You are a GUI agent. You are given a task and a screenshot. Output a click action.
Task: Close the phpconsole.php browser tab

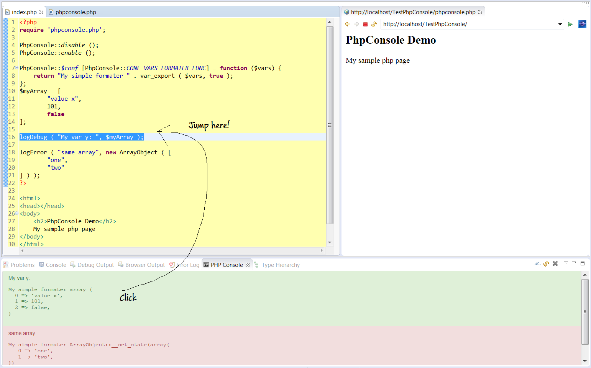(480, 12)
